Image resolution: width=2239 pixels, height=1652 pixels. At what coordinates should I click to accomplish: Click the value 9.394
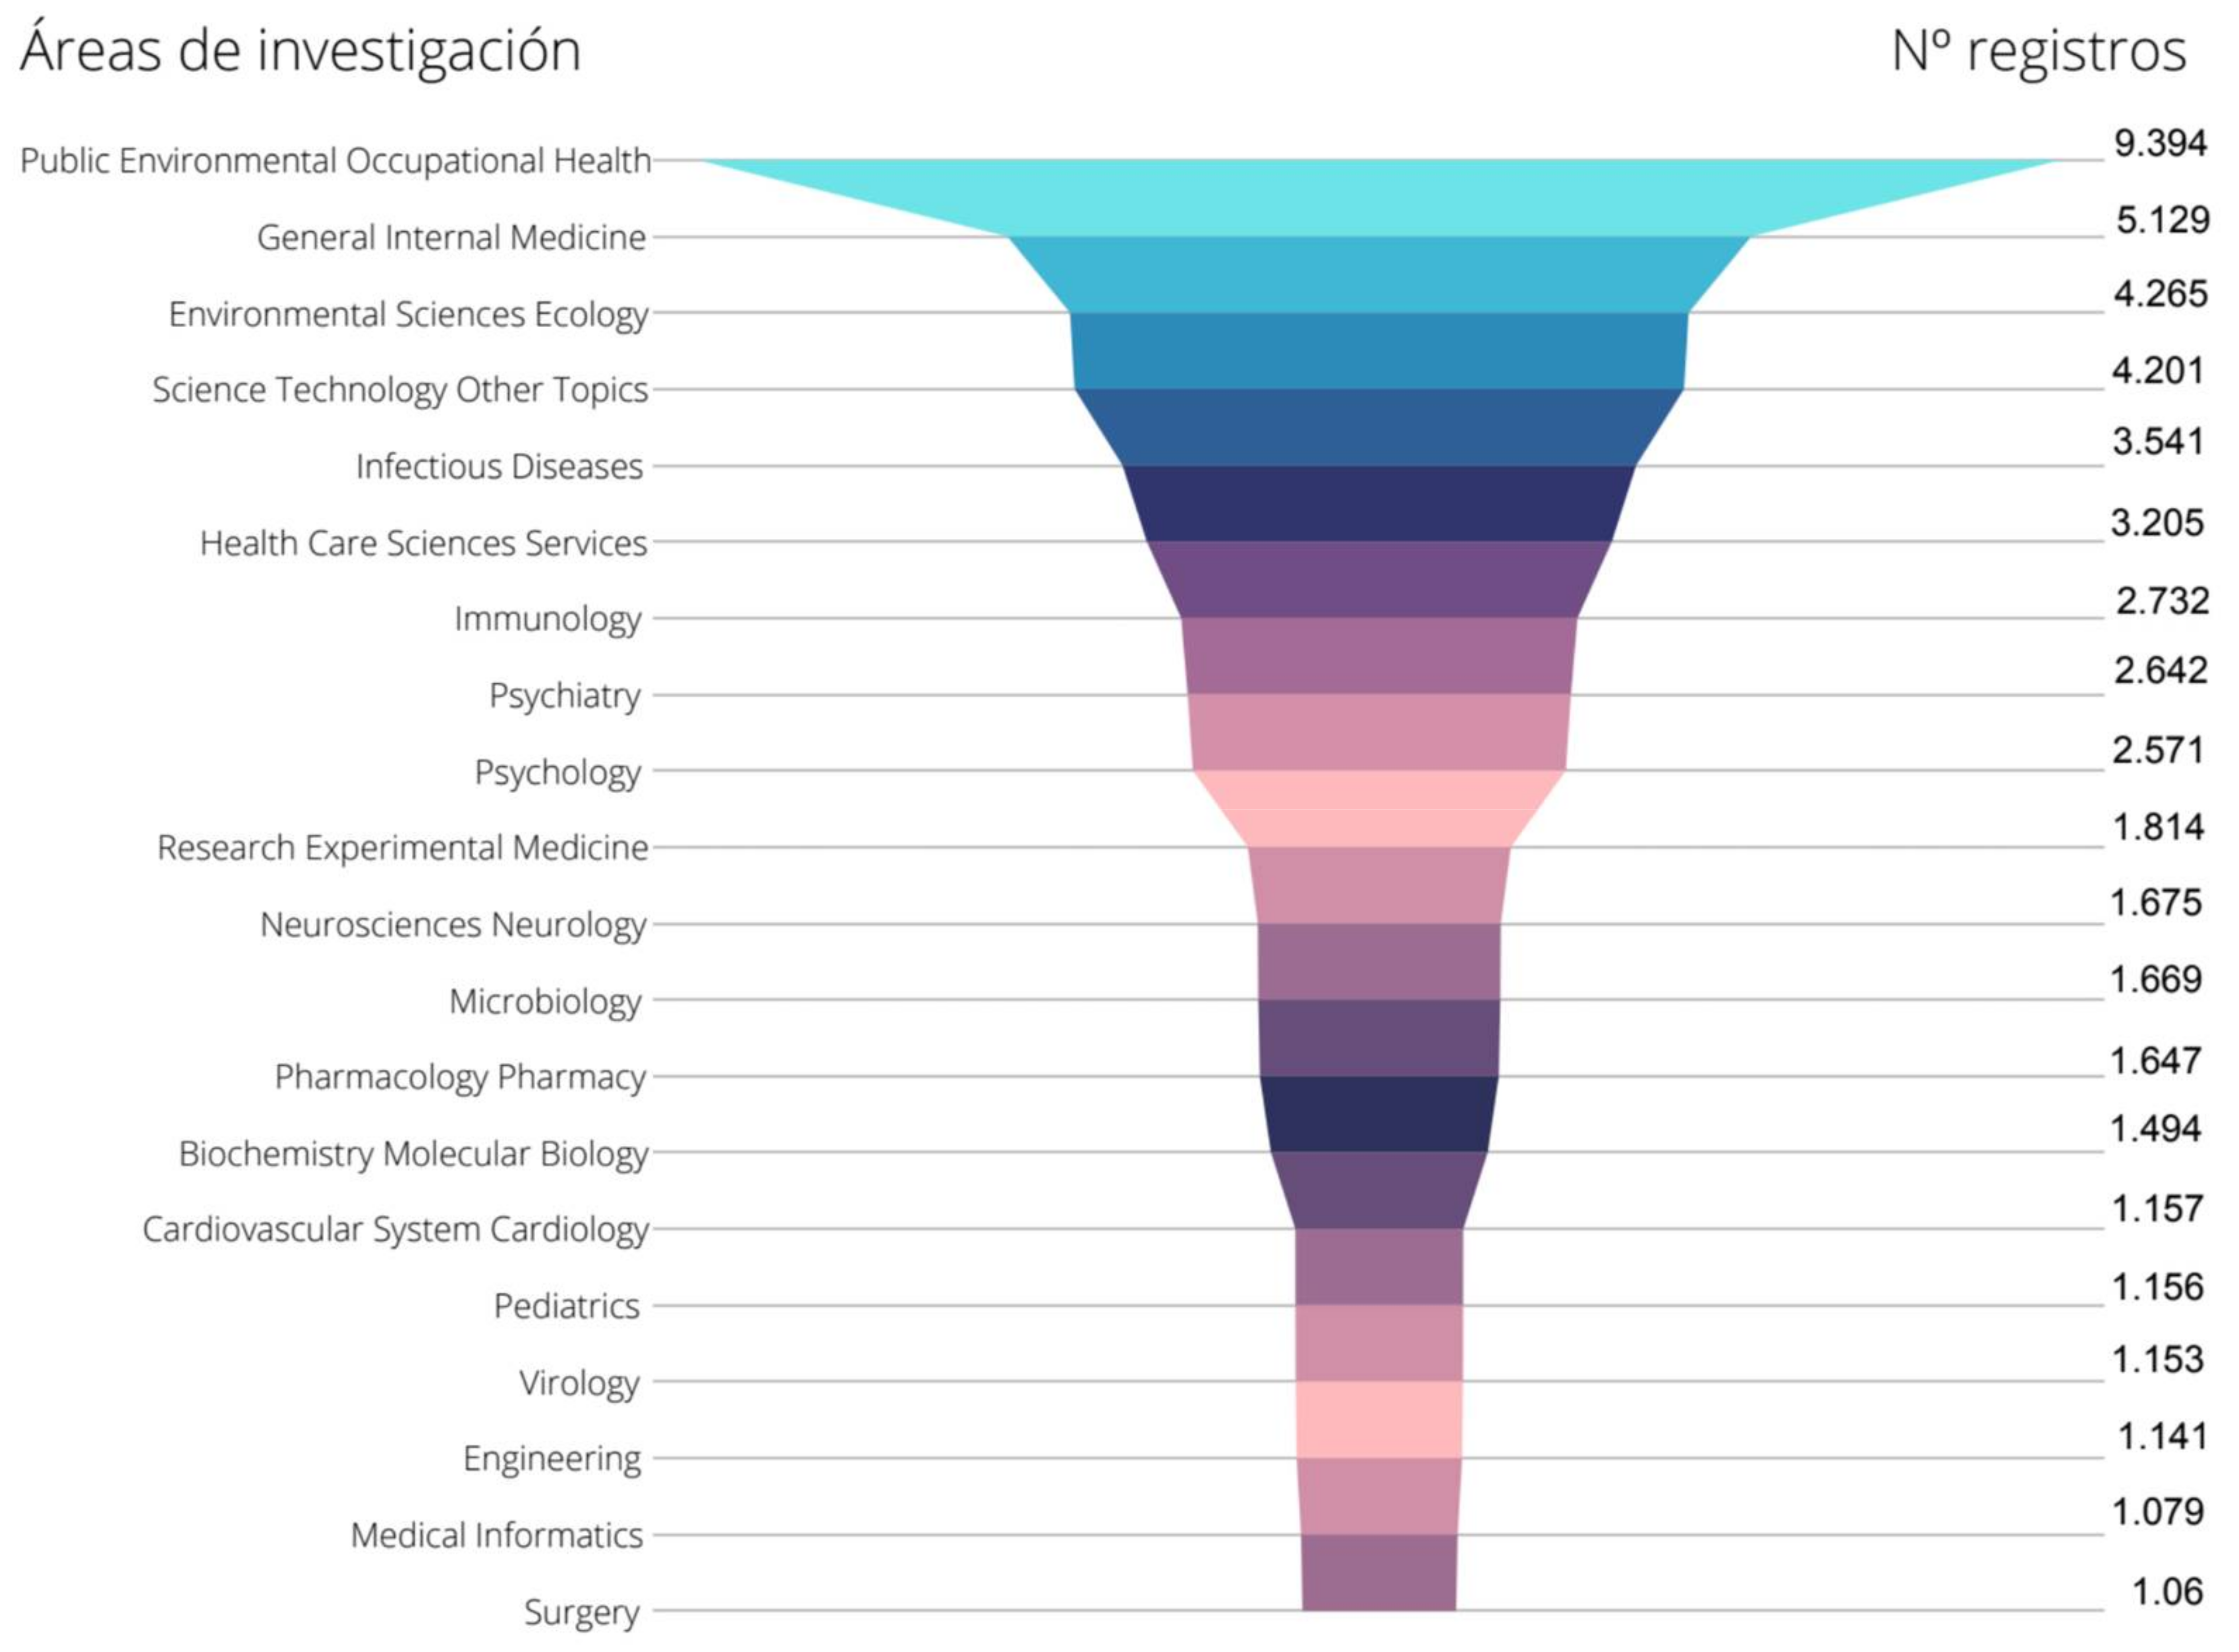coord(2160,143)
